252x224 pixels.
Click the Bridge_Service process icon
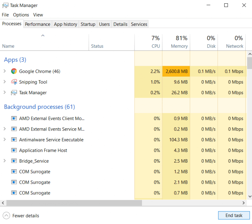(14, 161)
